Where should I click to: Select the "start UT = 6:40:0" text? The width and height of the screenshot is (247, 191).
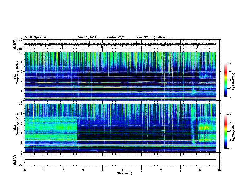coord(151,37)
